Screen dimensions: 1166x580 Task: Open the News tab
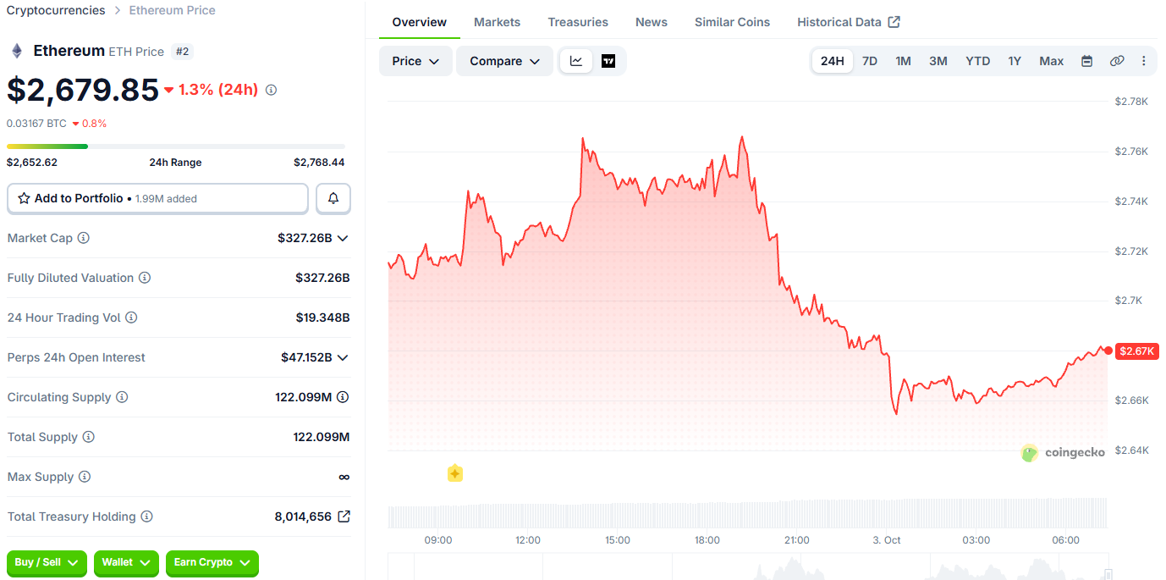652,22
